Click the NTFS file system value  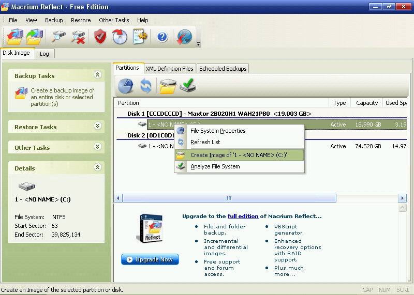[59, 217]
